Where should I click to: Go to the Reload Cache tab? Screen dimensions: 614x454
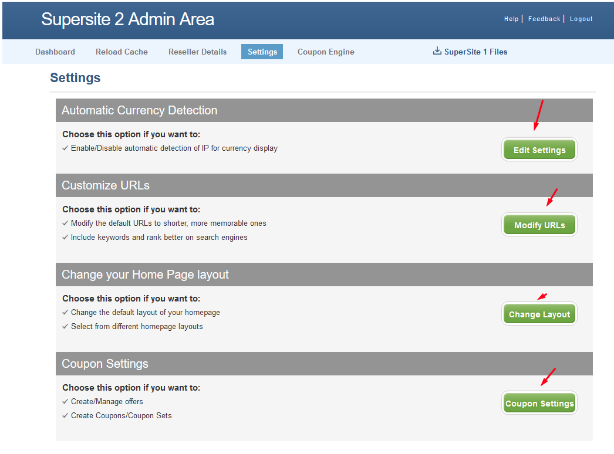pyautogui.click(x=122, y=52)
